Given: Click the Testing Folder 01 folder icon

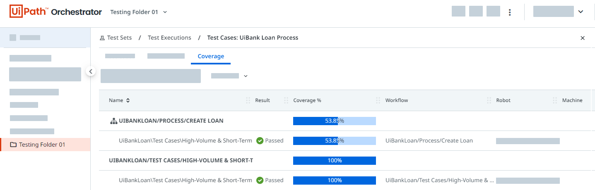Looking at the screenshot, I should [x=13, y=145].
